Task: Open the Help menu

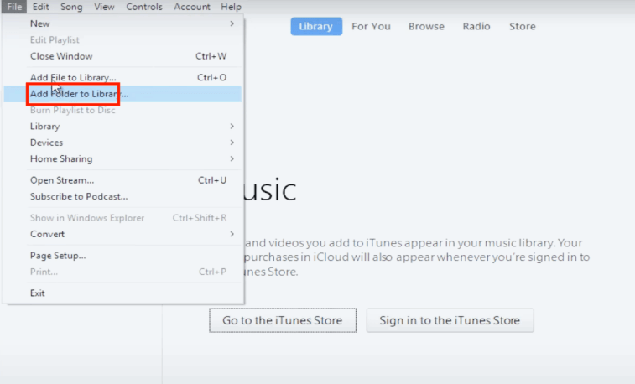Action: [231, 7]
